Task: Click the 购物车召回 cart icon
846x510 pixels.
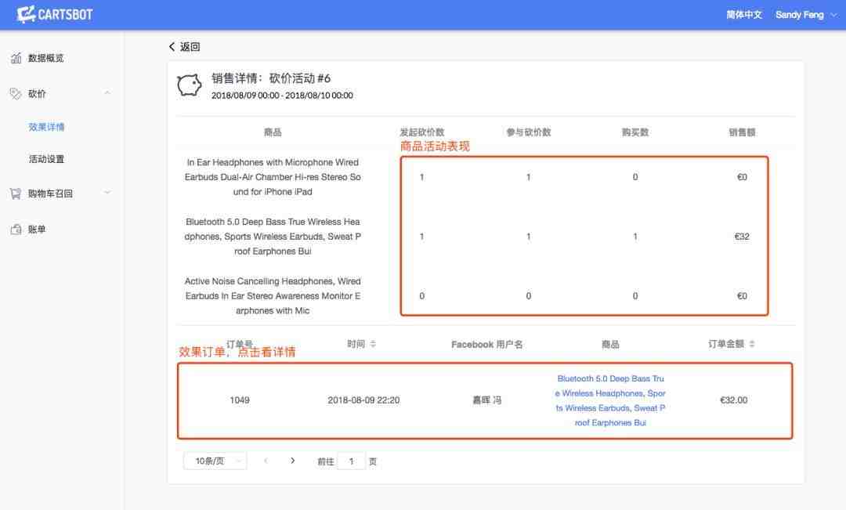Action: (16, 194)
